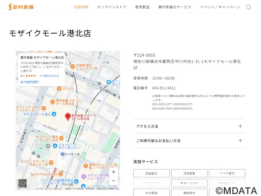This screenshot has height=196, width=261.
Task: Open the map 利用規約 link
Action: [x=90, y=189]
